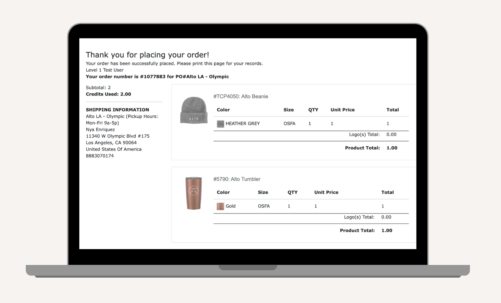Click the Tumbler Logo(s) Total value
The image size is (501, 303).
tap(386, 217)
